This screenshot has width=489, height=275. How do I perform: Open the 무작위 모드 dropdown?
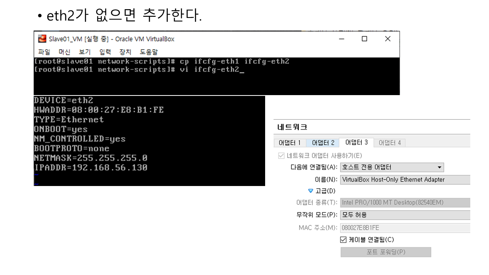(x=405, y=215)
